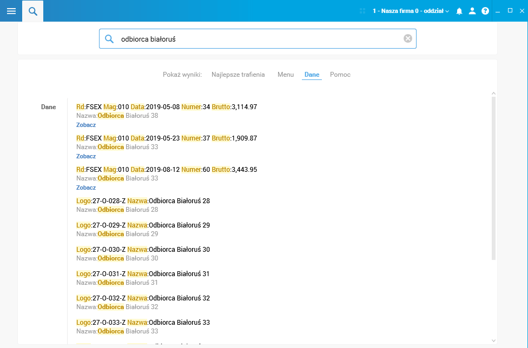Switch to the Menu results tab
The width and height of the screenshot is (528, 348).
(286, 75)
